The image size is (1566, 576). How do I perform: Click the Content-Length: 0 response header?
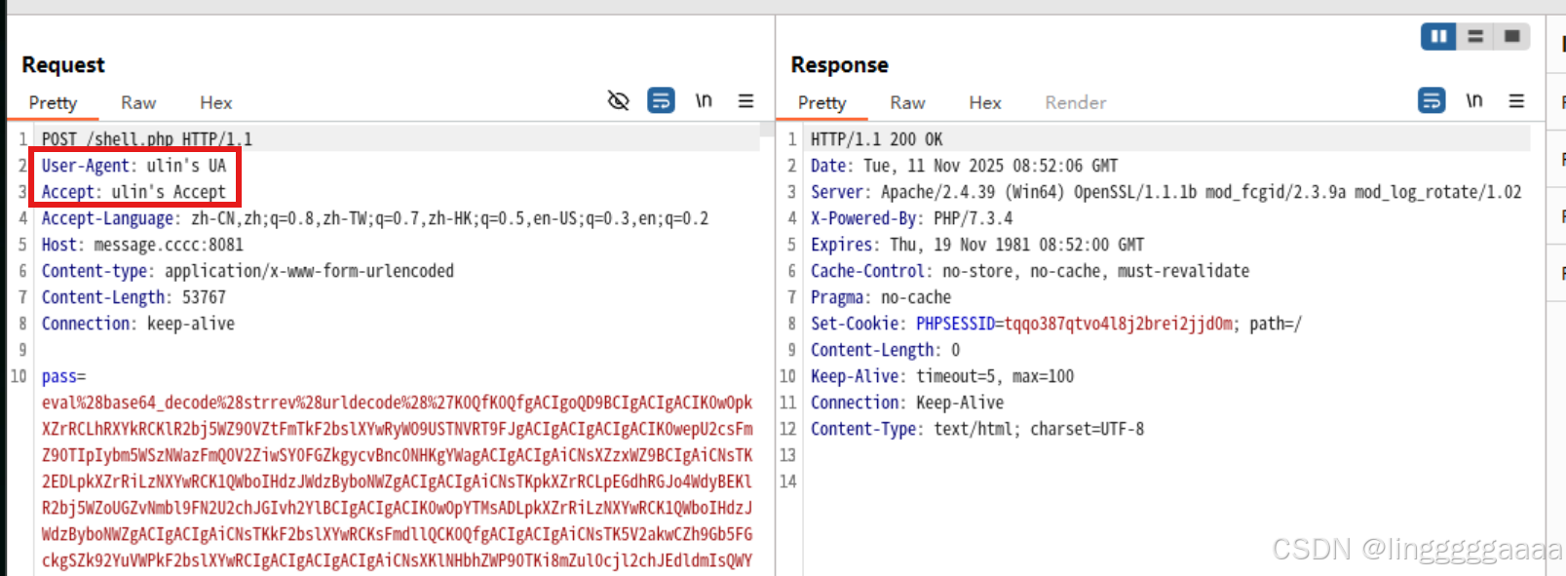point(885,350)
